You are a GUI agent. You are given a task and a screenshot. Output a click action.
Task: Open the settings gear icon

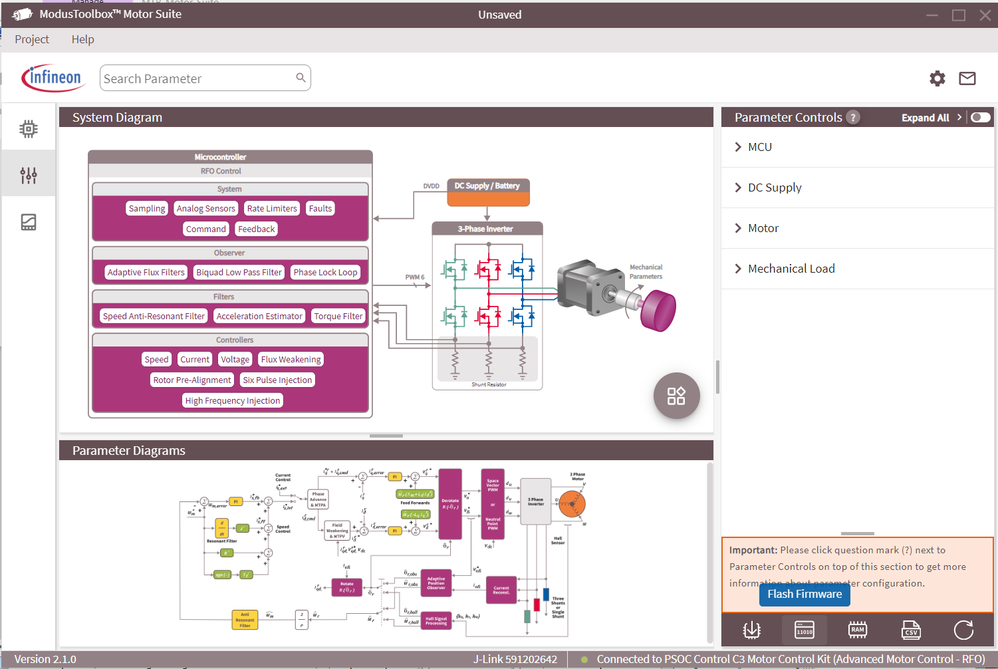pos(937,78)
